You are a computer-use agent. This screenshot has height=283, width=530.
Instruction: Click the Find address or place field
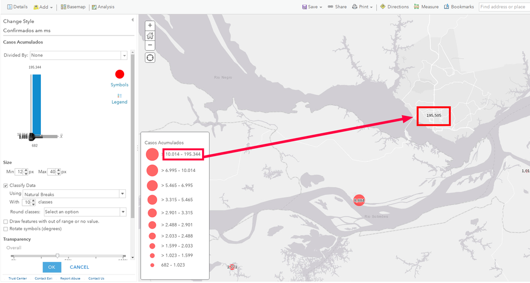505,7
